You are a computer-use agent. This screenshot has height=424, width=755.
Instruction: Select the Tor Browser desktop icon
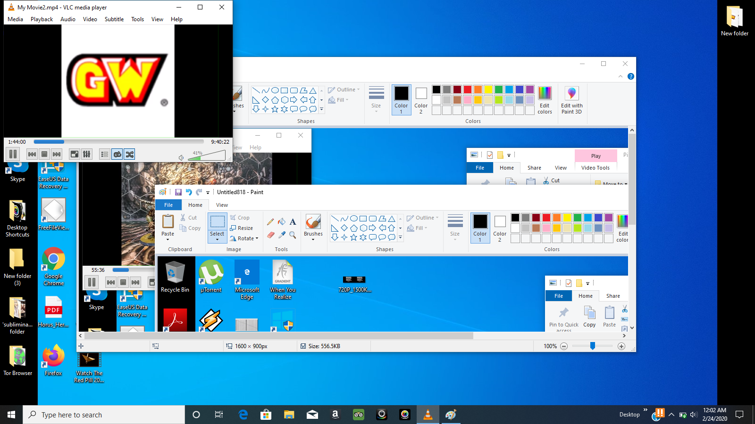coord(18,361)
